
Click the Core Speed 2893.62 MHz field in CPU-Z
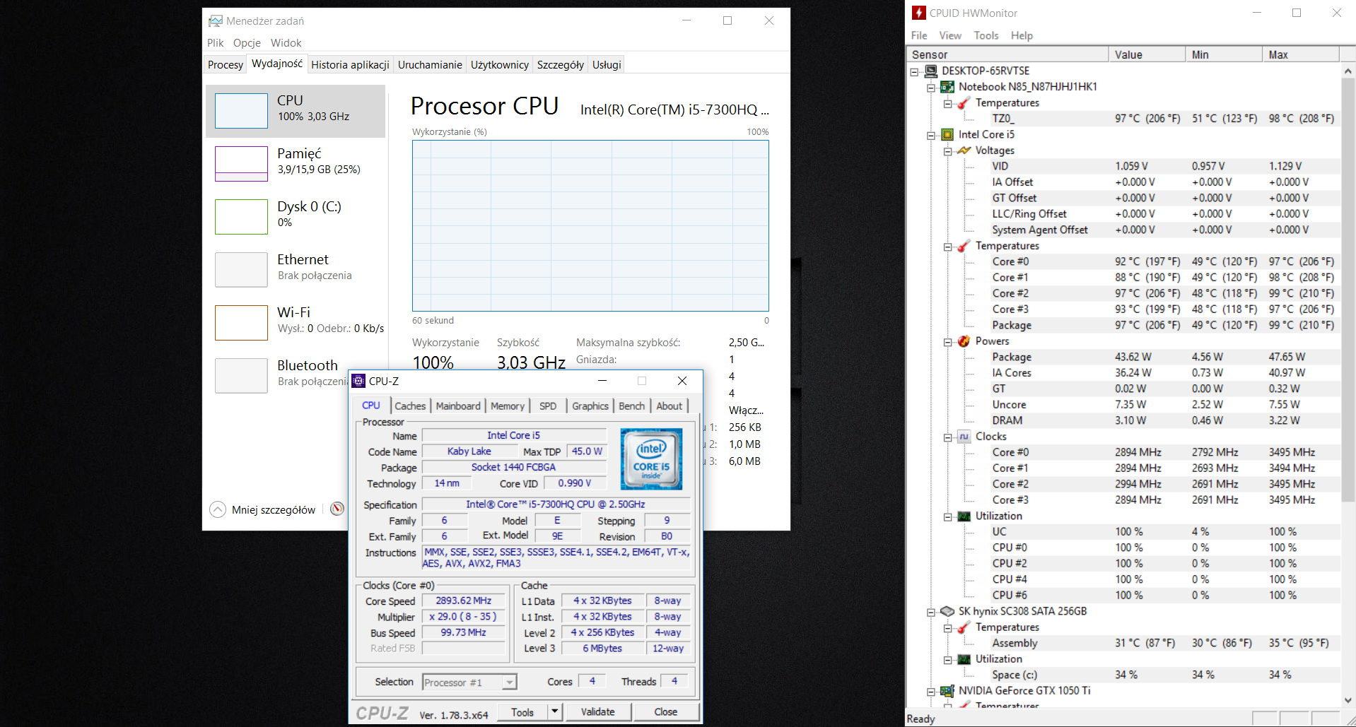464,601
